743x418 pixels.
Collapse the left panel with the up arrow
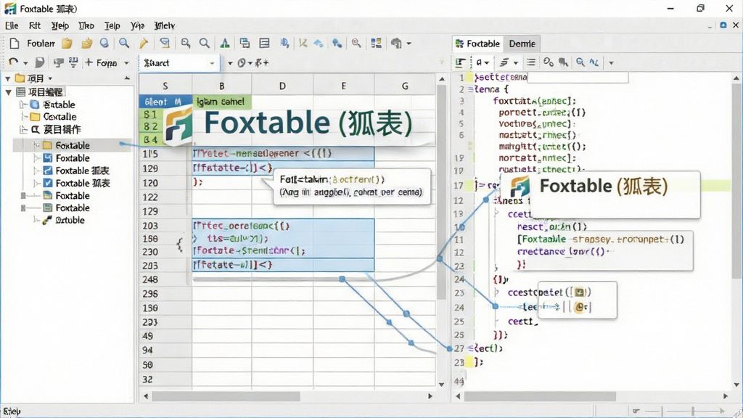127,78
